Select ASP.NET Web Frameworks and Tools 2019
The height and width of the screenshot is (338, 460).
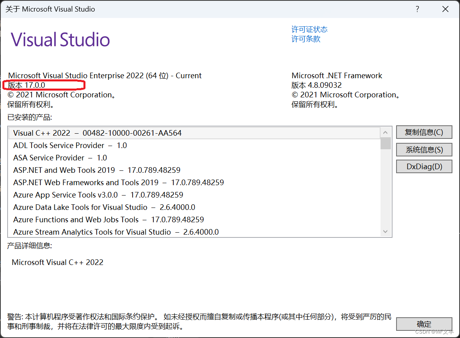tap(194, 182)
